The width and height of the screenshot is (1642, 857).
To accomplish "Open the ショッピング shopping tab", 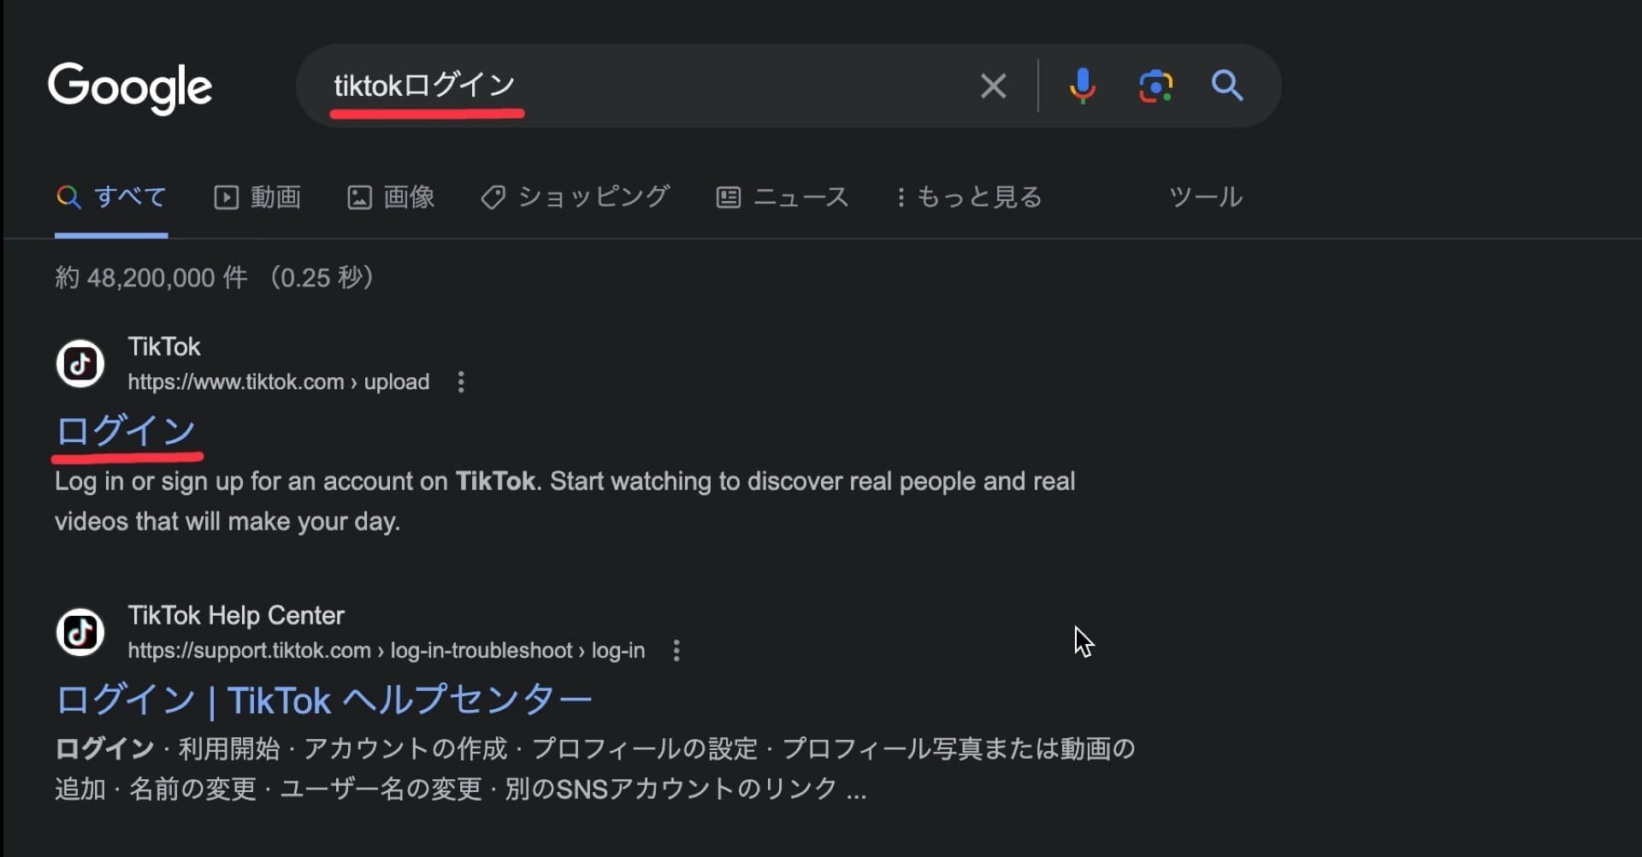I will [576, 198].
